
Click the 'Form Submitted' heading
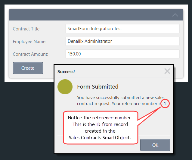pyautogui.click(x=98, y=87)
